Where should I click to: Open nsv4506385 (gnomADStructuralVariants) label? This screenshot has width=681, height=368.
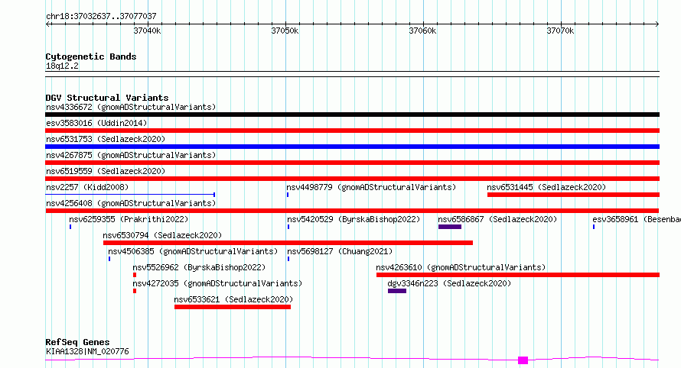193,251
